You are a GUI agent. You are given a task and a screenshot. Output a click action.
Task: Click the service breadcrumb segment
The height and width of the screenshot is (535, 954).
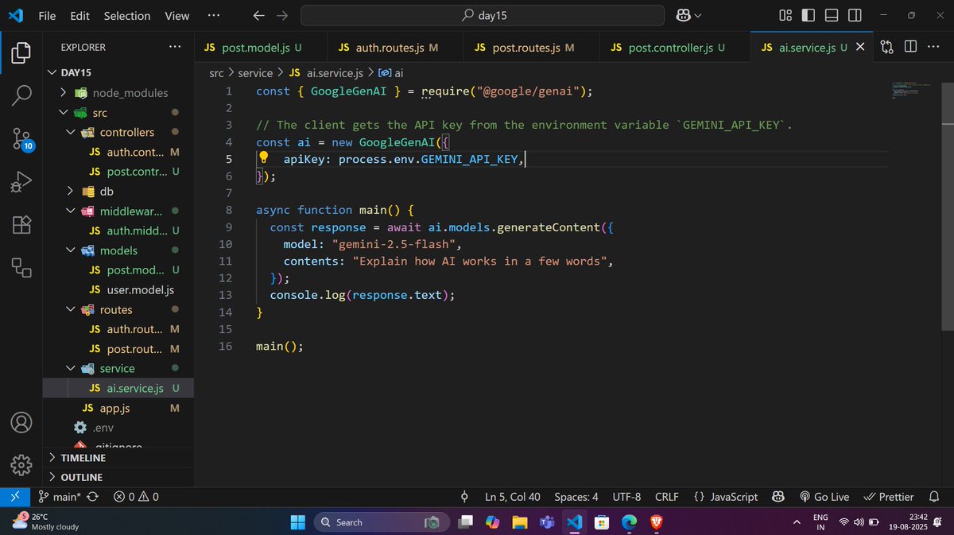click(x=255, y=72)
